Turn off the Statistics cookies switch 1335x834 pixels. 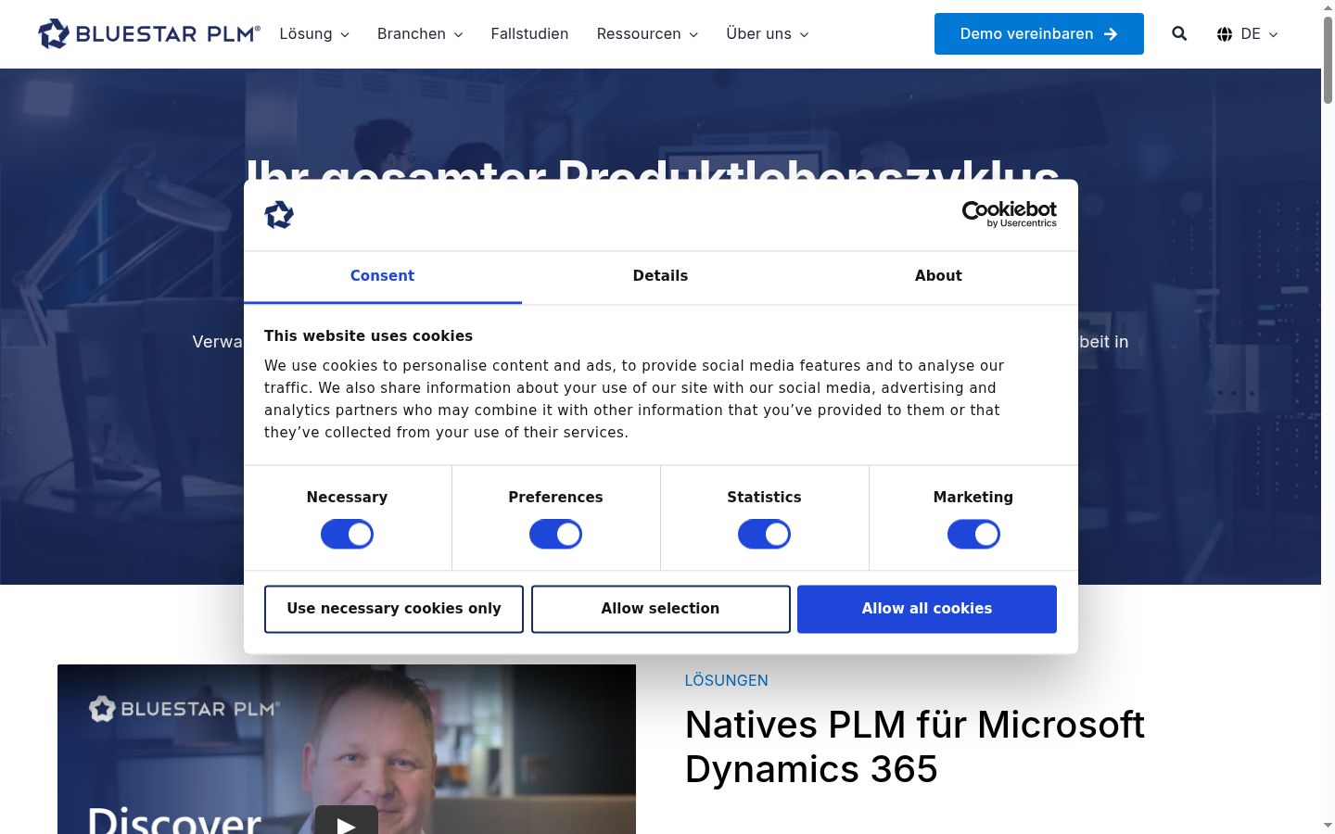[764, 535]
